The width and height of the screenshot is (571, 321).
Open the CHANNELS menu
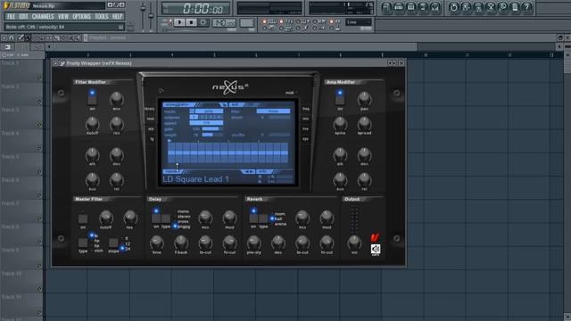point(43,16)
